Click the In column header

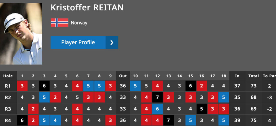coord(237,76)
